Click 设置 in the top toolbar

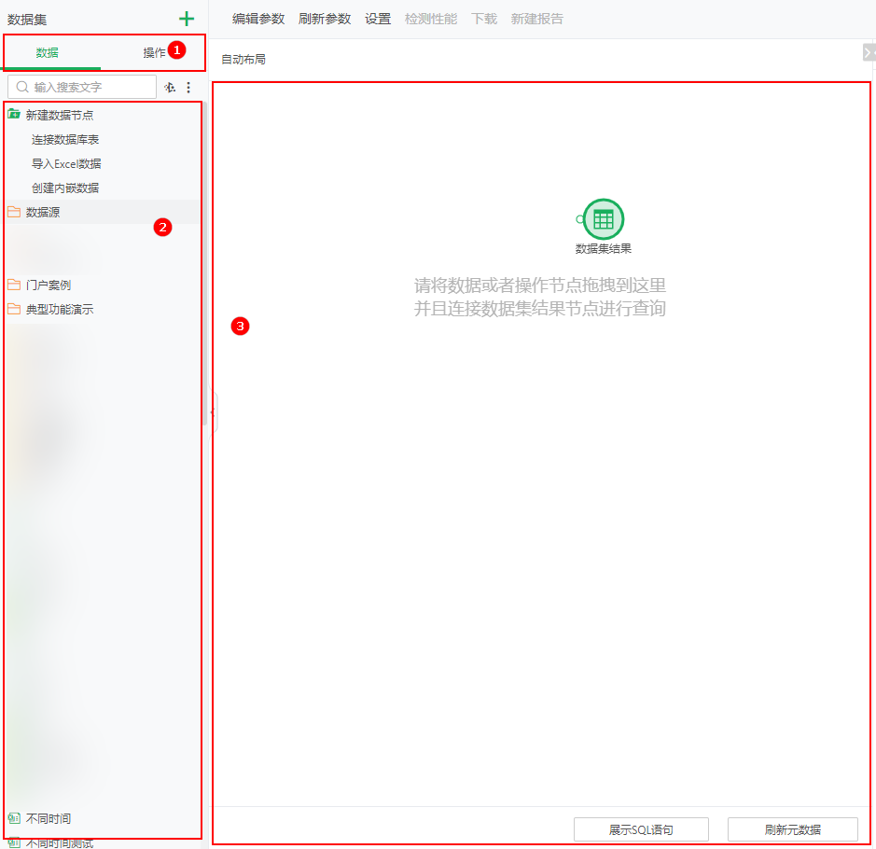tap(378, 18)
